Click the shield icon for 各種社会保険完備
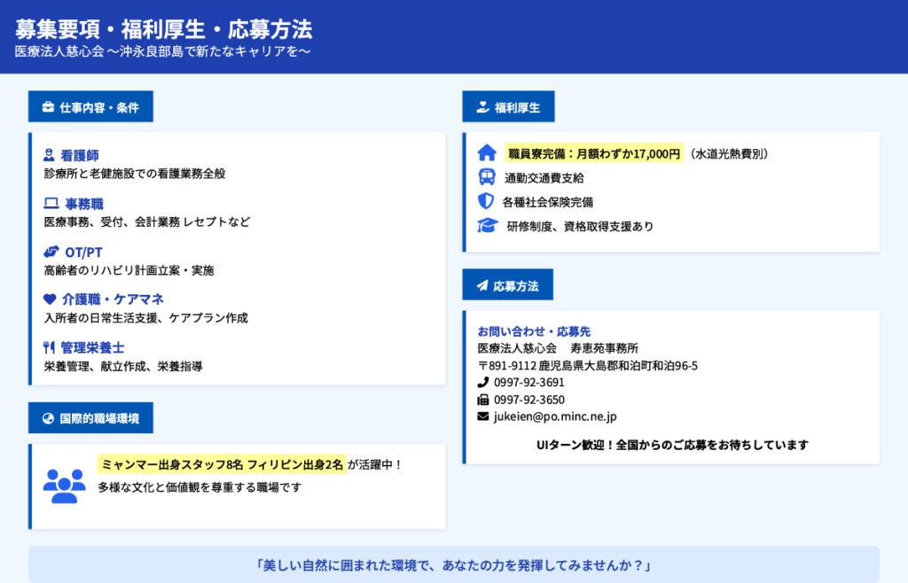 (486, 201)
